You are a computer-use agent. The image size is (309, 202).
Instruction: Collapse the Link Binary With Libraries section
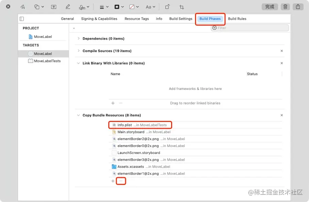78,63
